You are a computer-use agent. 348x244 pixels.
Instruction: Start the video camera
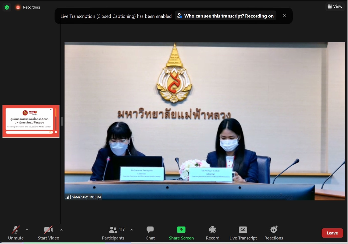pos(48,233)
